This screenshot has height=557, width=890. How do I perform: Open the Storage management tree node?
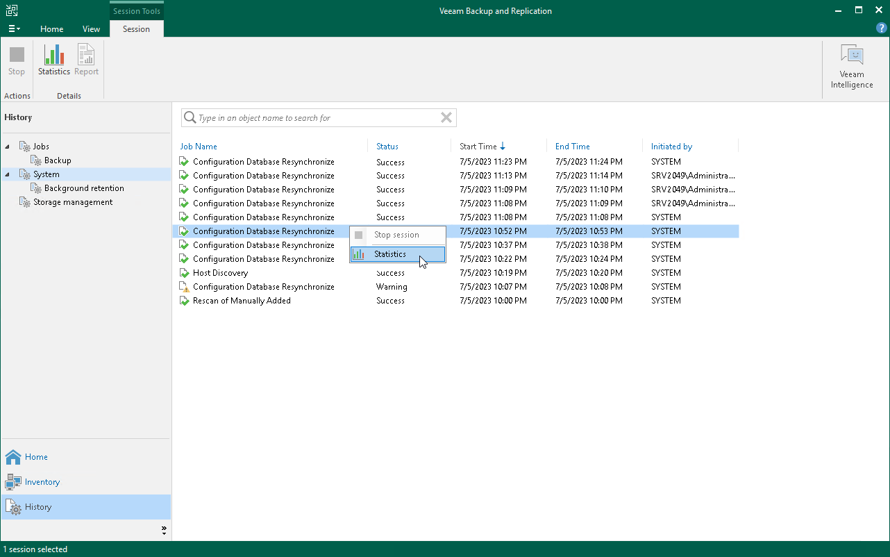pos(73,202)
